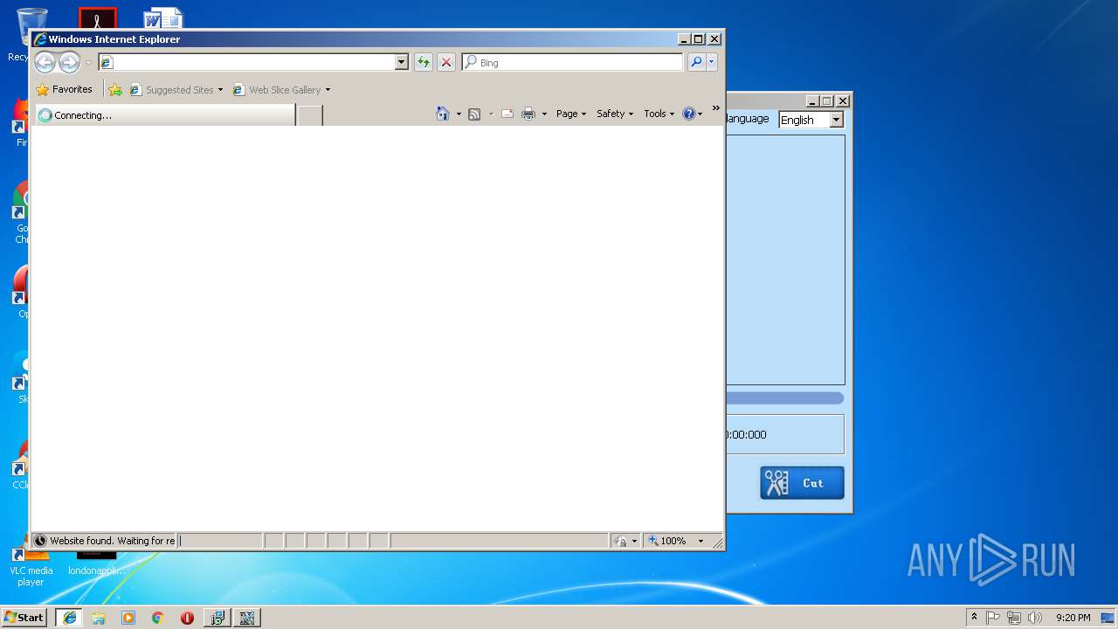Image resolution: width=1118 pixels, height=629 pixels.
Task: Open Opera browser from taskbar
Action: pyautogui.click(x=187, y=618)
